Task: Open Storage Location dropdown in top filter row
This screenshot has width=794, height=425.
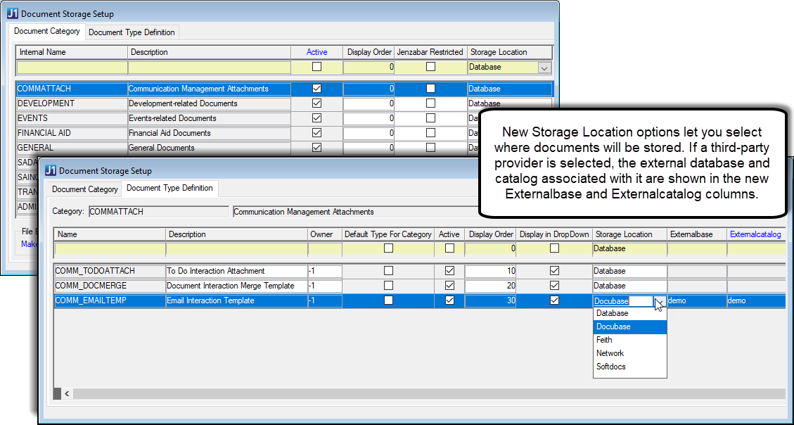Action: pyautogui.click(x=544, y=68)
